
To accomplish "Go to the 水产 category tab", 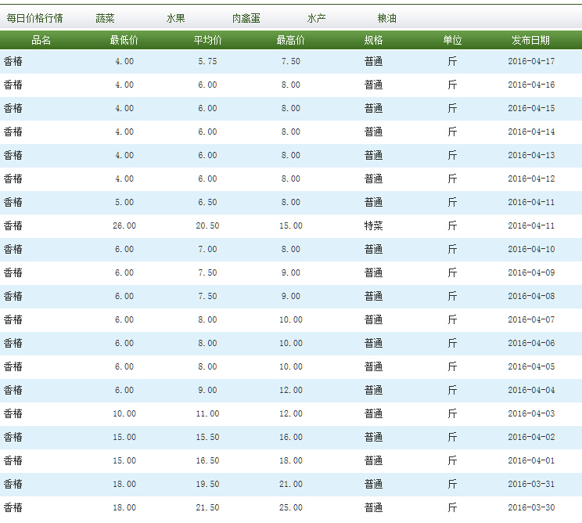I will (317, 18).
